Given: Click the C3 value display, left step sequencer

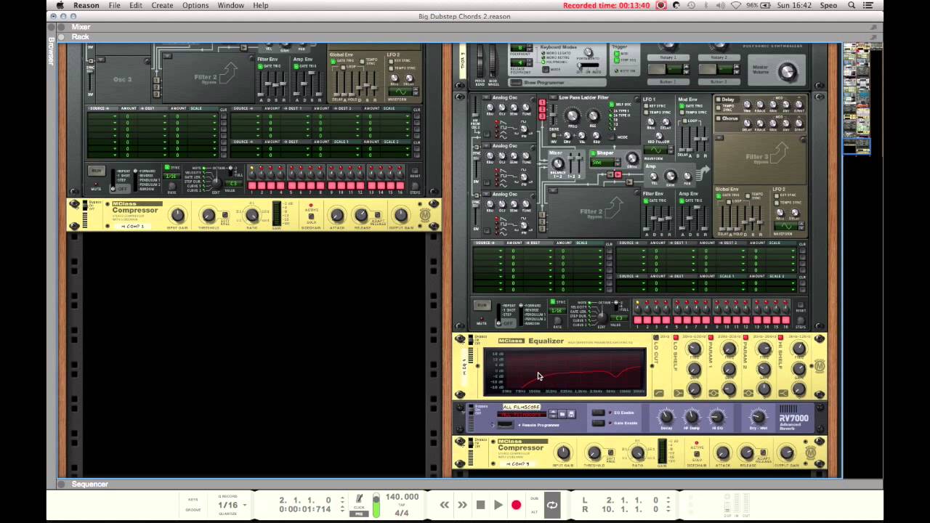Looking at the screenshot, I should coord(233,184).
